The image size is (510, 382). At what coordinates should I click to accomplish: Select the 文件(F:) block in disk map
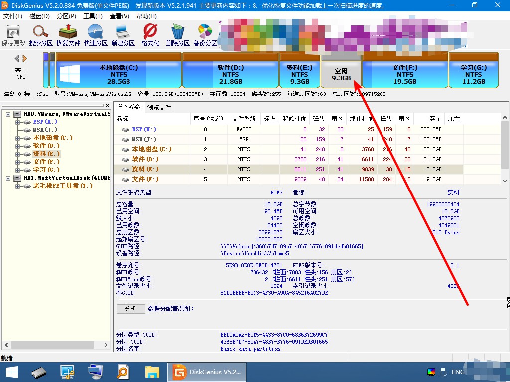(x=405, y=71)
